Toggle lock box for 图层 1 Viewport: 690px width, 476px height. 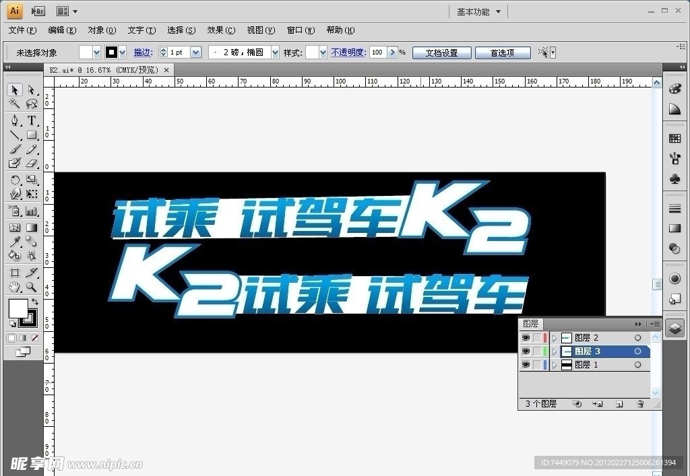pyautogui.click(x=537, y=365)
